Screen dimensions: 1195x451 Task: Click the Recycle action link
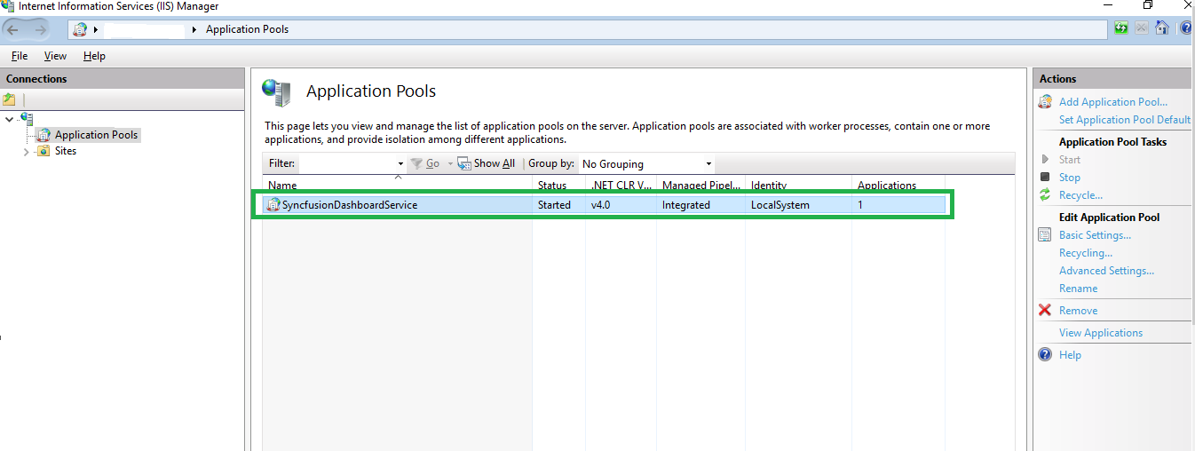(x=1080, y=195)
